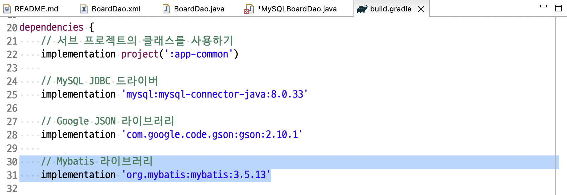This screenshot has height=195, width=567.
Task: Click 'com.google.code.gson:gson:2.10.1' string
Action: pyautogui.click(x=212, y=134)
